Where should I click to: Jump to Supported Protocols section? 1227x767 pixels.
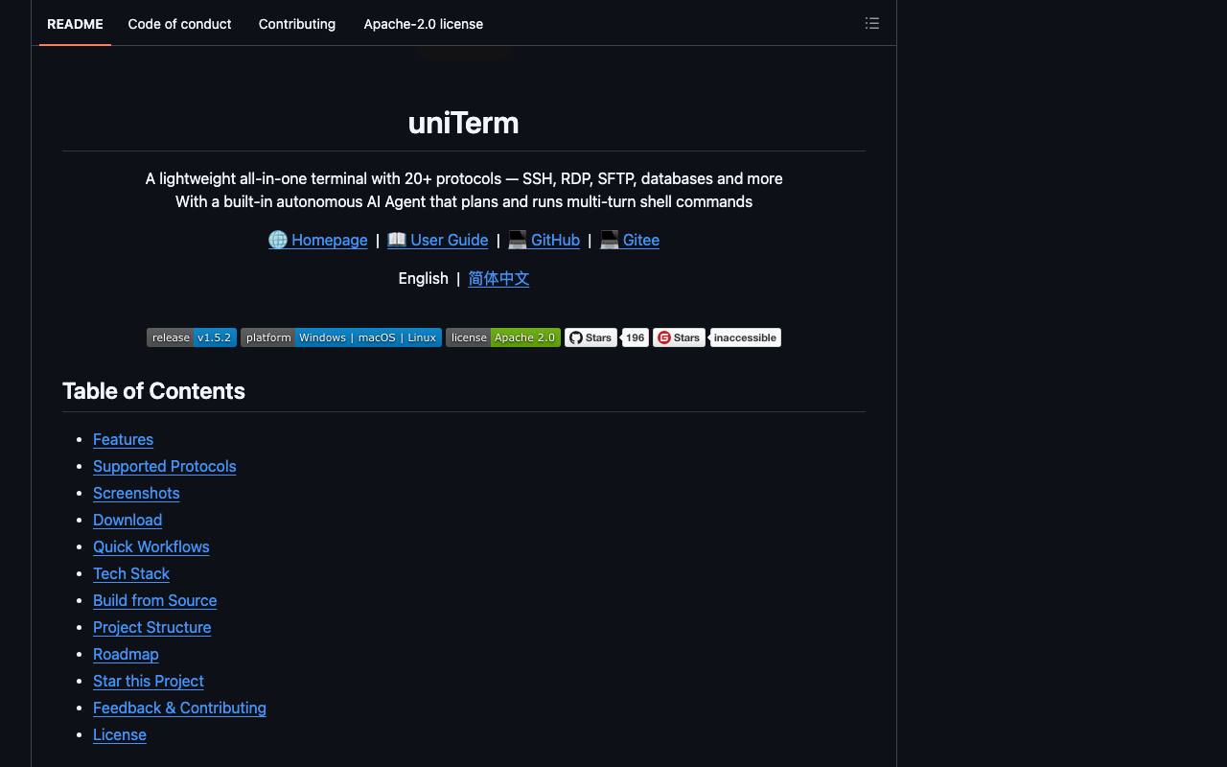click(164, 466)
